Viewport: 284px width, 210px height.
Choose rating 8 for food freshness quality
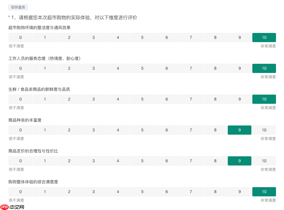(x=215, y=99)
